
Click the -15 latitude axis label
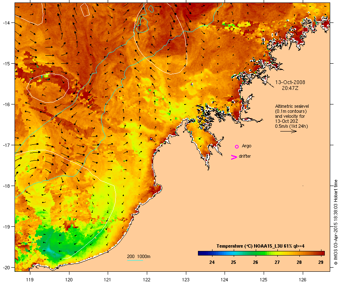pos(6,64)
